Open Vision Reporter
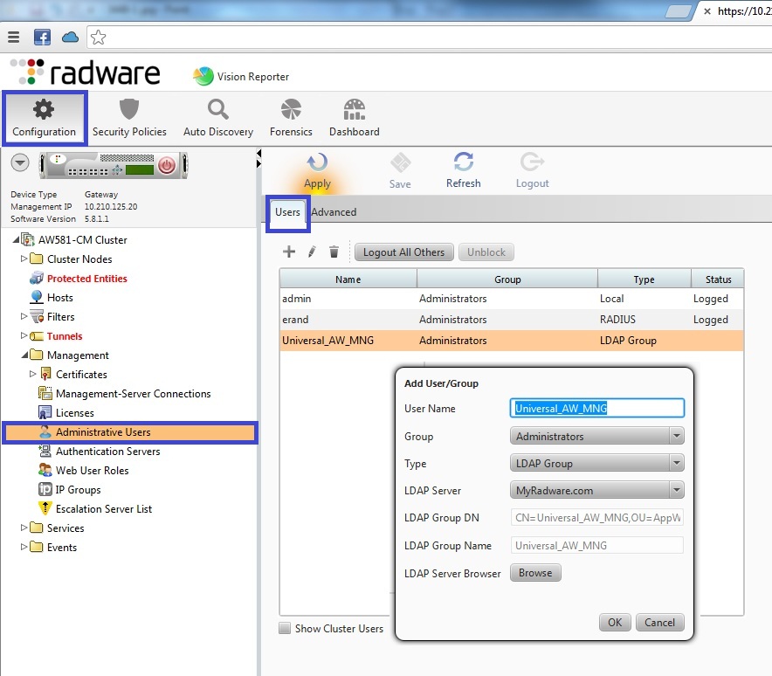The width and height of the screenshot is (772, 676). 240,77
